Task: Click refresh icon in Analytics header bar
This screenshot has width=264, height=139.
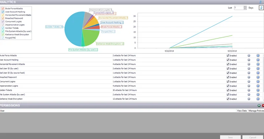Action: coord(261,2)
